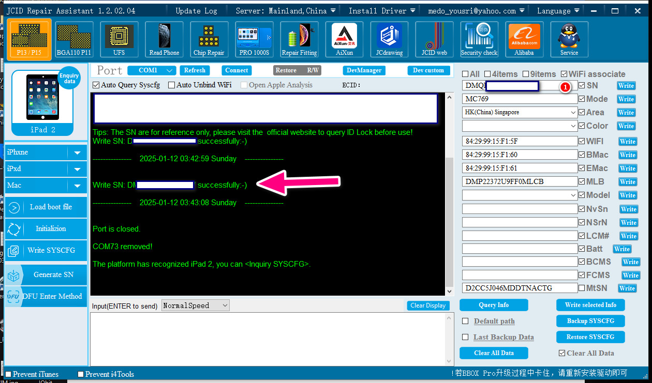The image size is (652, 383).
Task: Open the Model dropdown
Action: 520,195
